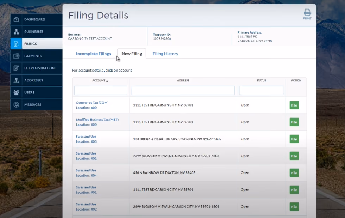Click File for 456 N Rainbow Dr

point(294,173)
